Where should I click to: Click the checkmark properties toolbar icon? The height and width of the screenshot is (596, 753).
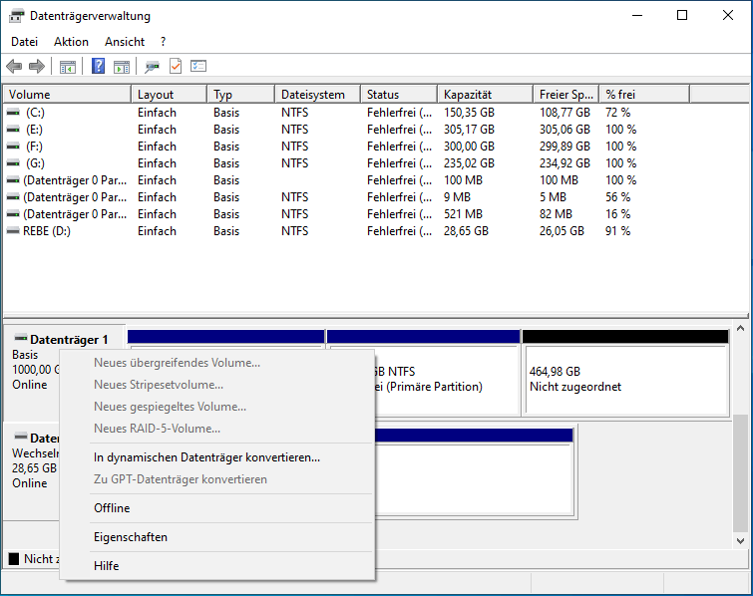[175, 67]
